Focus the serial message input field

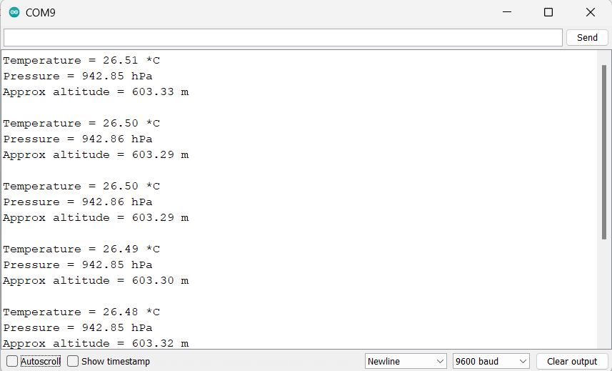click(283, 37)
